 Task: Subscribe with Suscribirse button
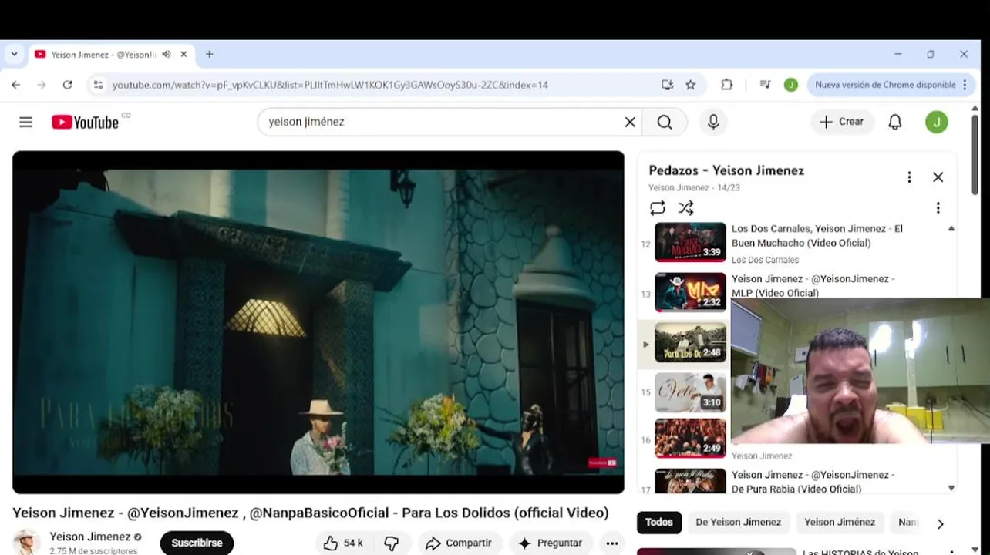pos(197,543)
